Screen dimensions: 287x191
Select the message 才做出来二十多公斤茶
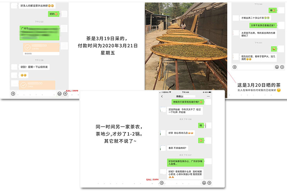(x=255, y=18)
